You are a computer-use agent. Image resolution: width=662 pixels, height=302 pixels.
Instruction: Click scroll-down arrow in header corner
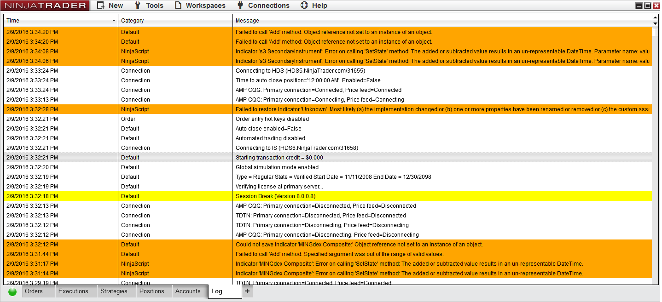pos(656,23)
